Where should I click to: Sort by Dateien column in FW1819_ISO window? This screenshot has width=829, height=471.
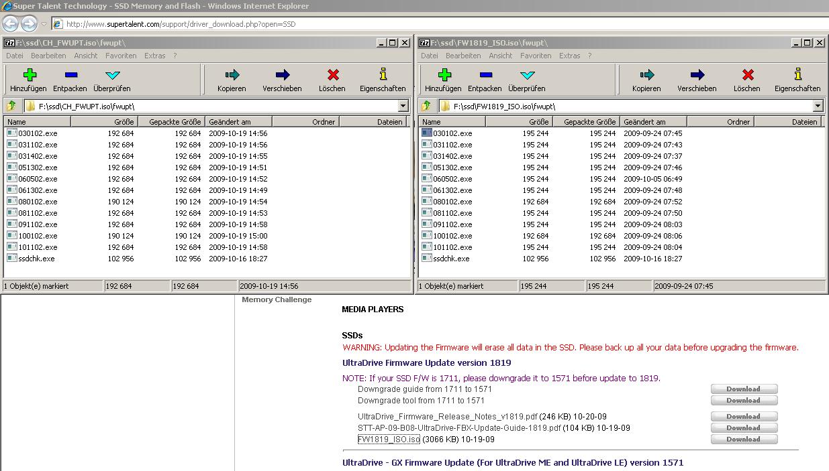coord(787,122)
